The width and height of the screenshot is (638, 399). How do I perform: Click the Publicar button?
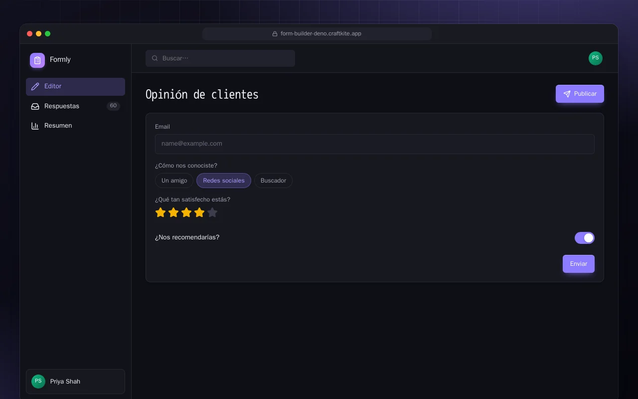(x=580, y=94)
